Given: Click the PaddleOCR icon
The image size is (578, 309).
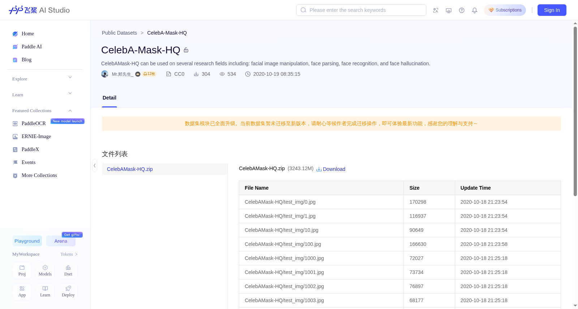Looking at the screenshot, I should pos(15,124).
